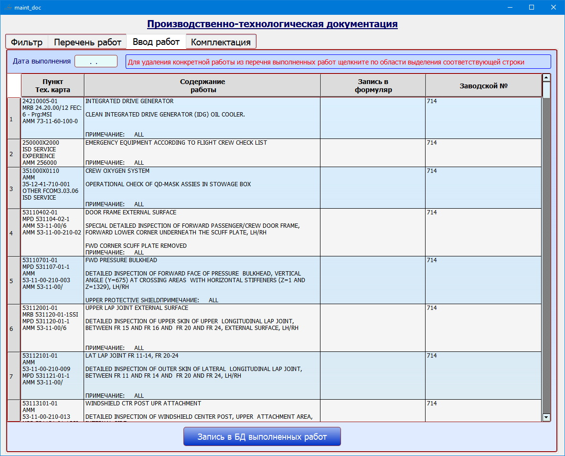Click DOOR FRAME EXTERNAL SURFACE work description
Image resolution: width=565 pixels, height=456 pixels.
(202, 233)
